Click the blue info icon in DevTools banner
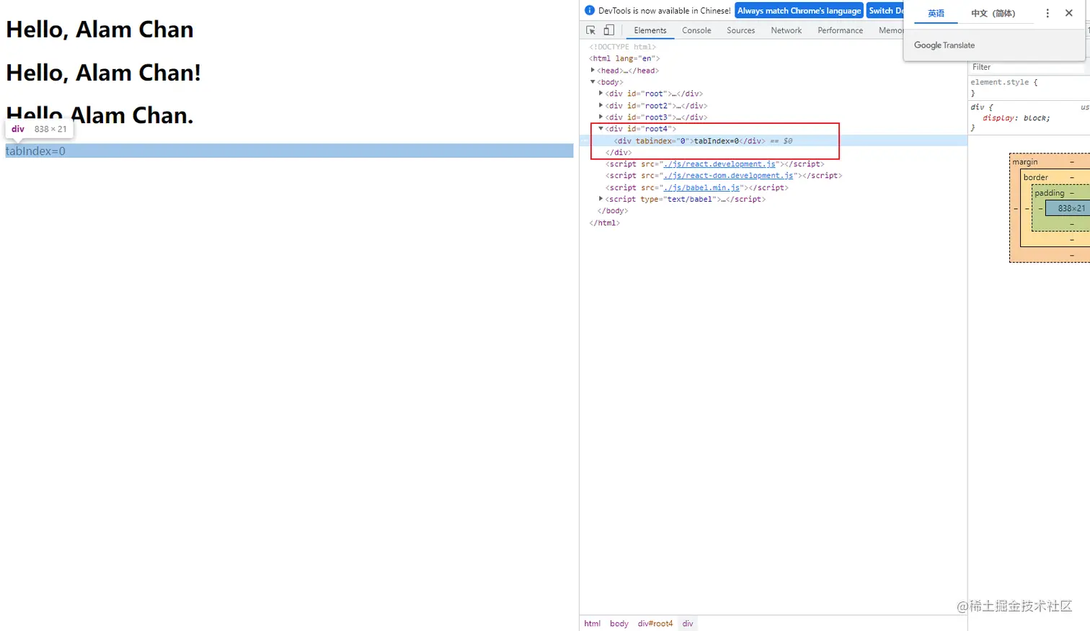 [x=590, y=11]
